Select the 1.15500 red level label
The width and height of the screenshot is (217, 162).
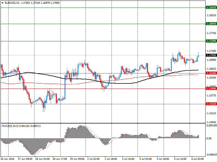[x=211, y=104]
